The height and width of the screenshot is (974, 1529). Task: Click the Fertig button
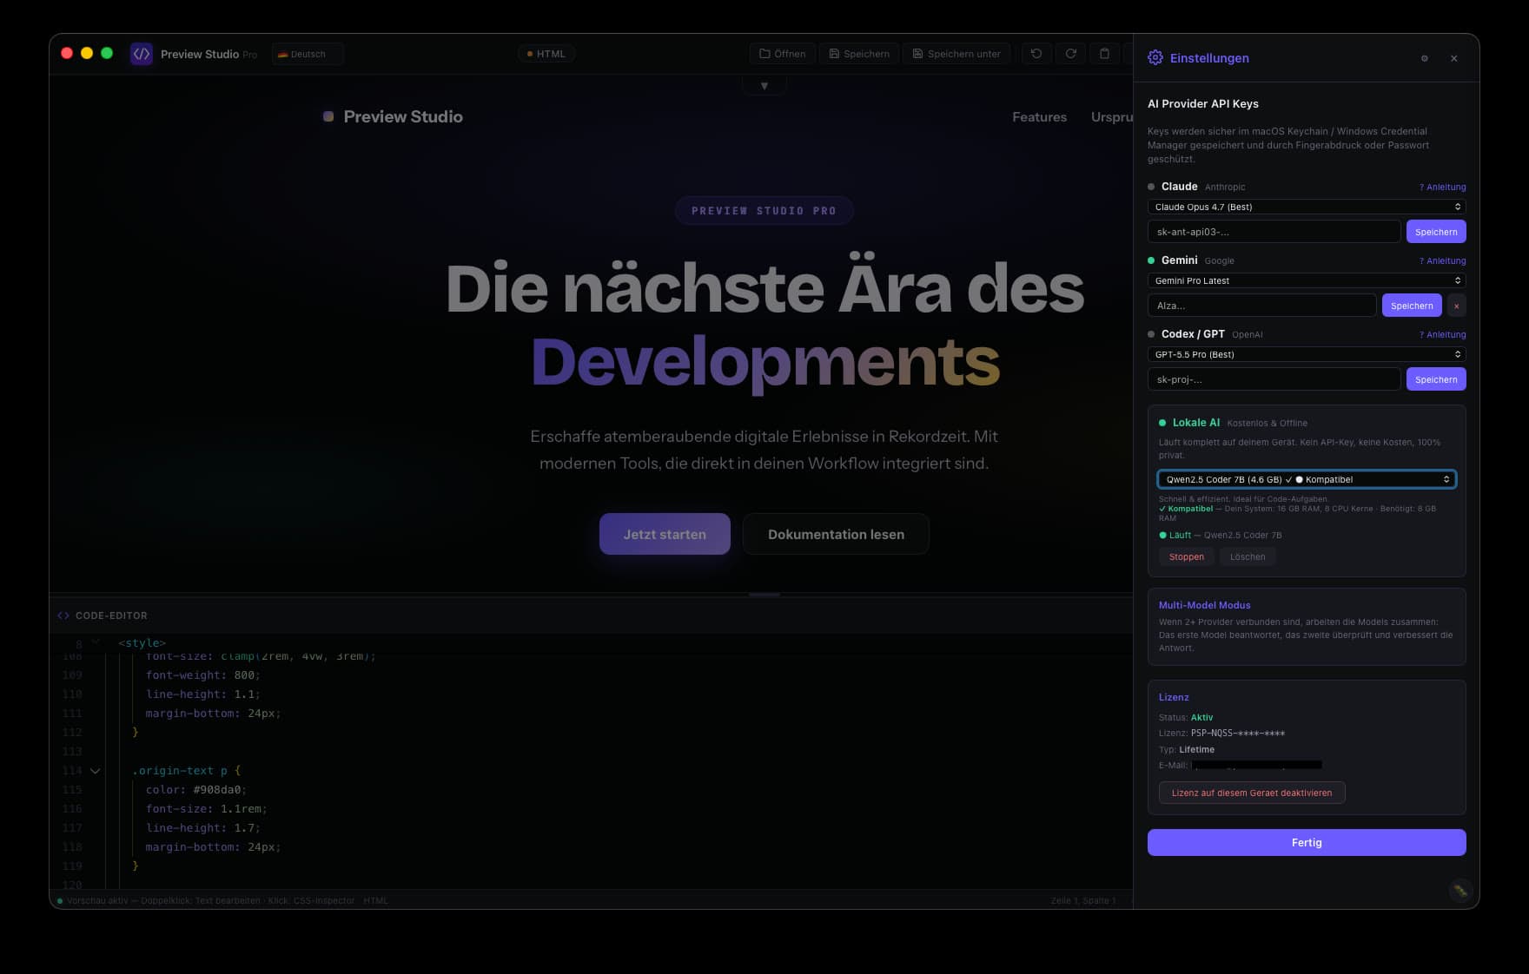tap(1307, 842)
